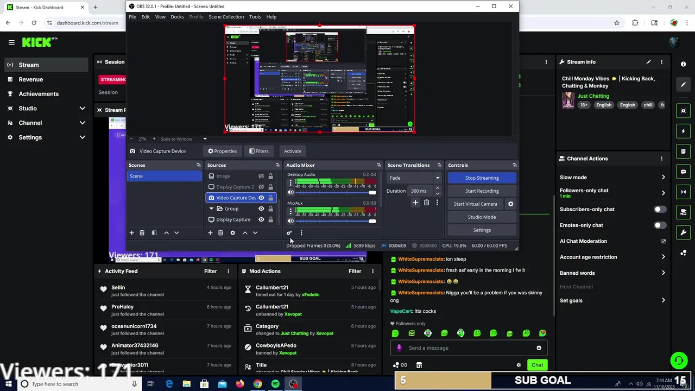Open Desktop Audio three-dot options
Screen dimensions: 695x391
point(290,182)
